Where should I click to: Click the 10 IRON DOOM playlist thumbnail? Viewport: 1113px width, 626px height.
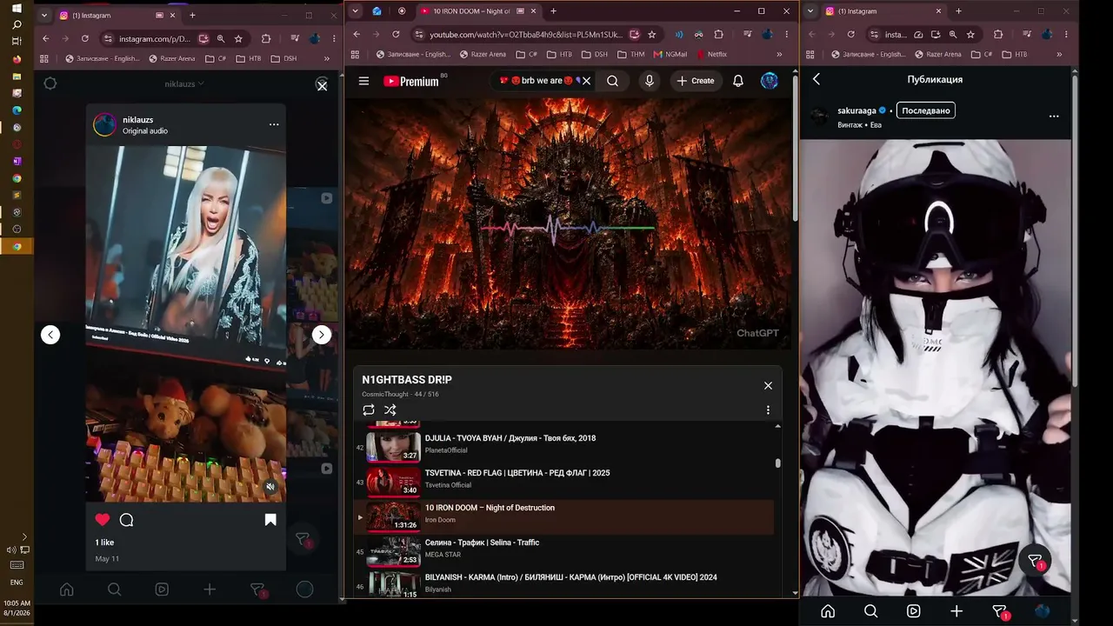click(393, 516)
